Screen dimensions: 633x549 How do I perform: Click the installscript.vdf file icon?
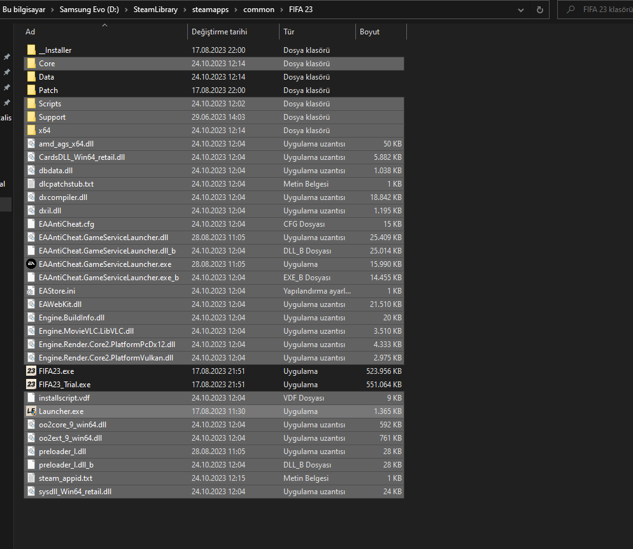pyautogui.click(x=31, y=397)
